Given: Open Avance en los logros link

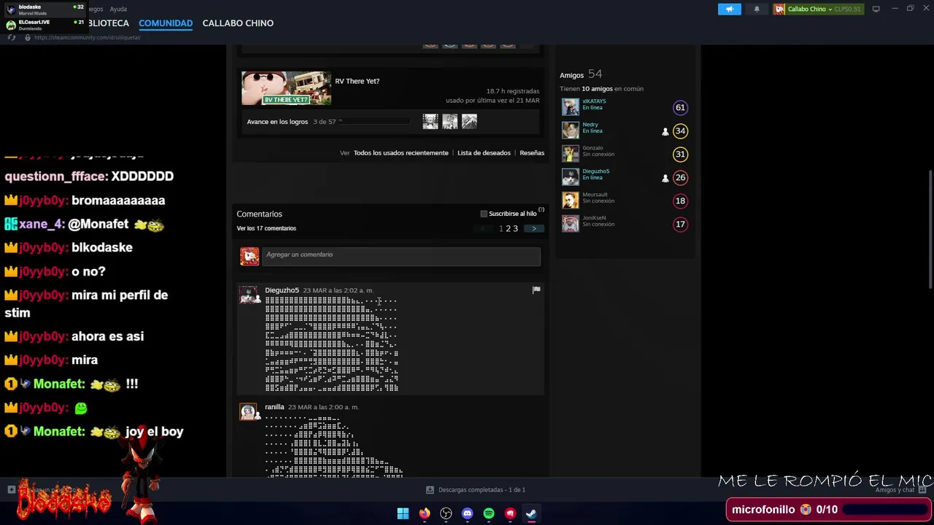Looking at the screenshot, I should (x=277, y=122).
